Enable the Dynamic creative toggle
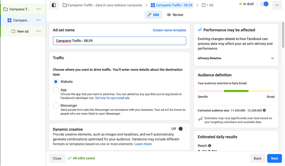Image resolution: width=285 pixels, height=166 pixels. pos(182,129)
